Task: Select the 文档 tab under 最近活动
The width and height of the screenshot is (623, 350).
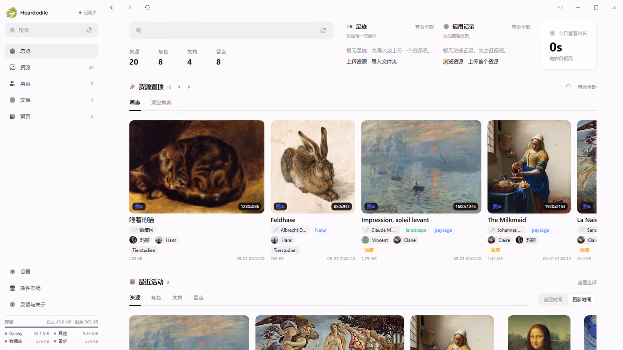Action: 178,298
